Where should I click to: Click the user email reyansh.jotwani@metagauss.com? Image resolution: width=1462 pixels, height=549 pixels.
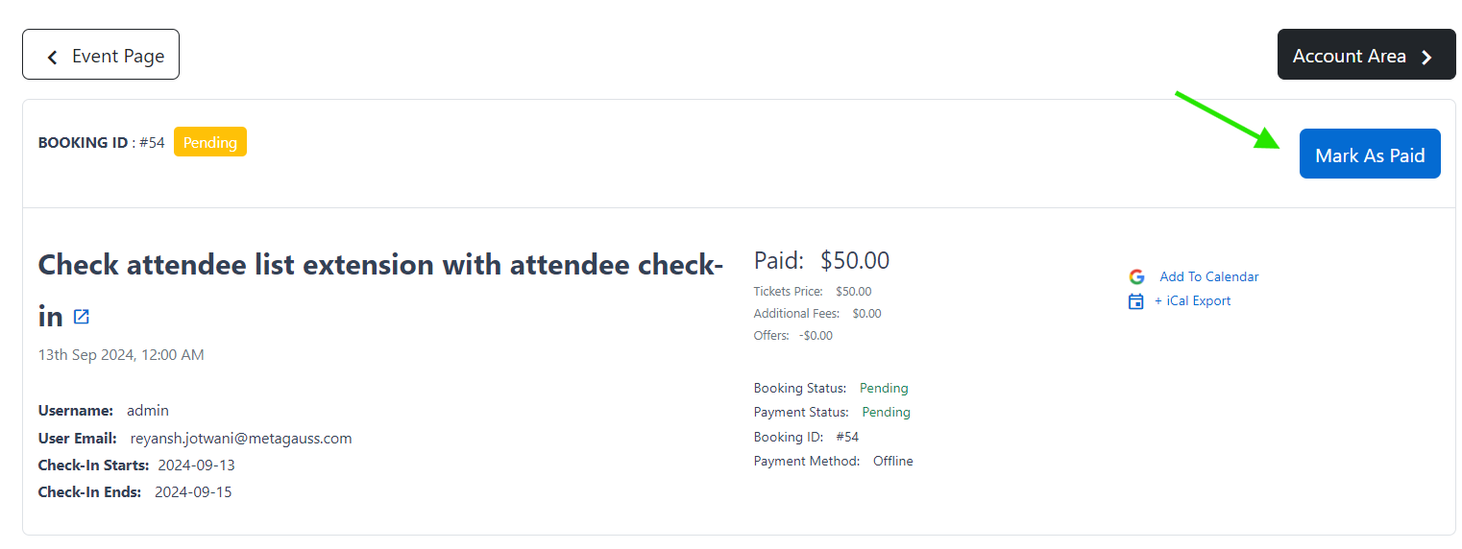click(x=241, y=439)
